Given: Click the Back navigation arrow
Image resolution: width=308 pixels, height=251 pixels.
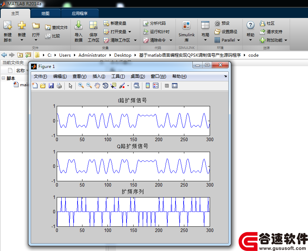Looking at the screenshot, I should click(x=4, y=55).
